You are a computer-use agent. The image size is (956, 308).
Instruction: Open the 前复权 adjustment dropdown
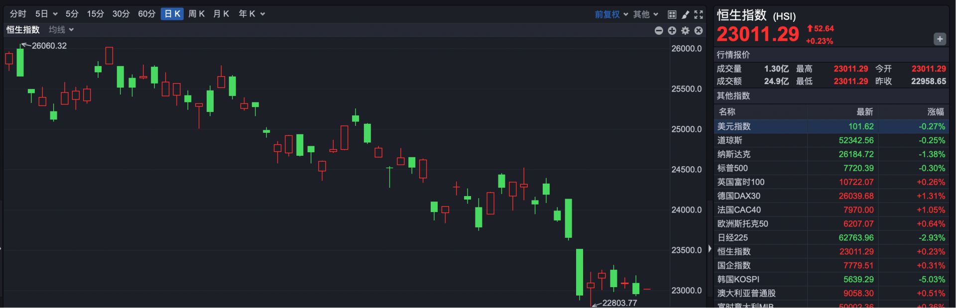[x=611, y=14]
